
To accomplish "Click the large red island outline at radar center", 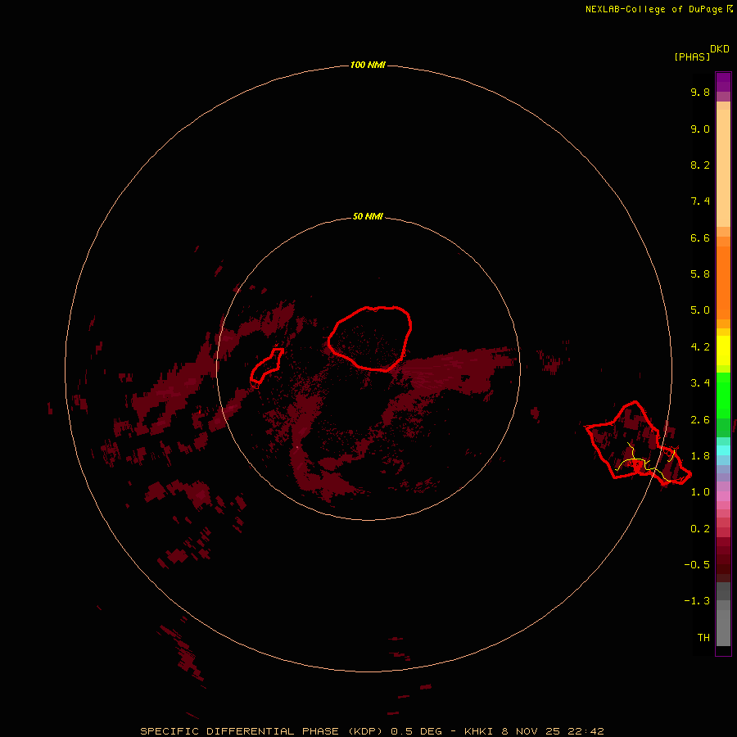I will click(x=370, y=338).
